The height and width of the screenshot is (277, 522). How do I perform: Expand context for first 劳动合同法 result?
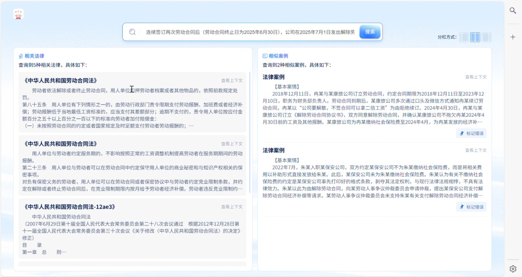point(232,81)
